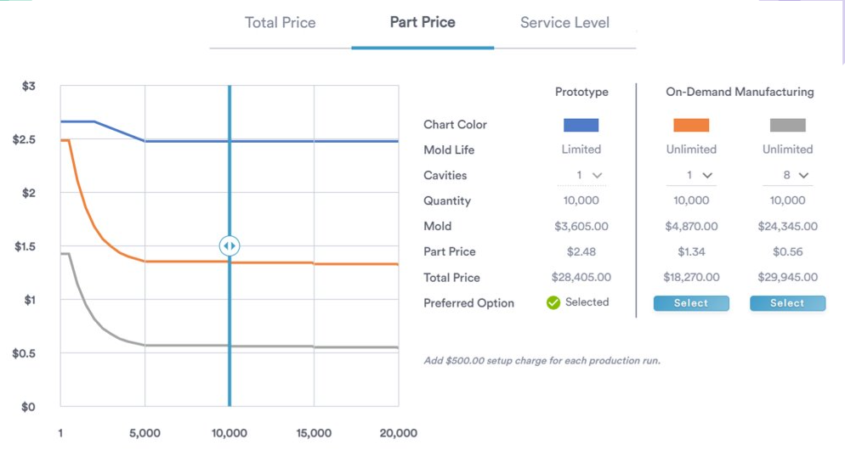Click the $28,405.00 Prototype total price
This screenshot has width=845, height=451.
581,278
